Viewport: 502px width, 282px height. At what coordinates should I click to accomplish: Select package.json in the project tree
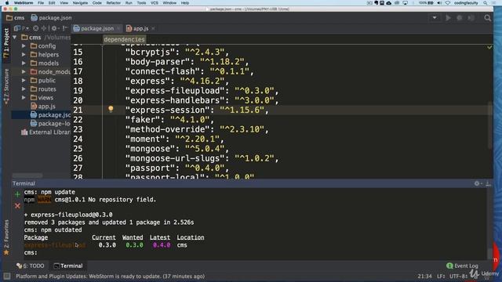[x=50, y=115]
